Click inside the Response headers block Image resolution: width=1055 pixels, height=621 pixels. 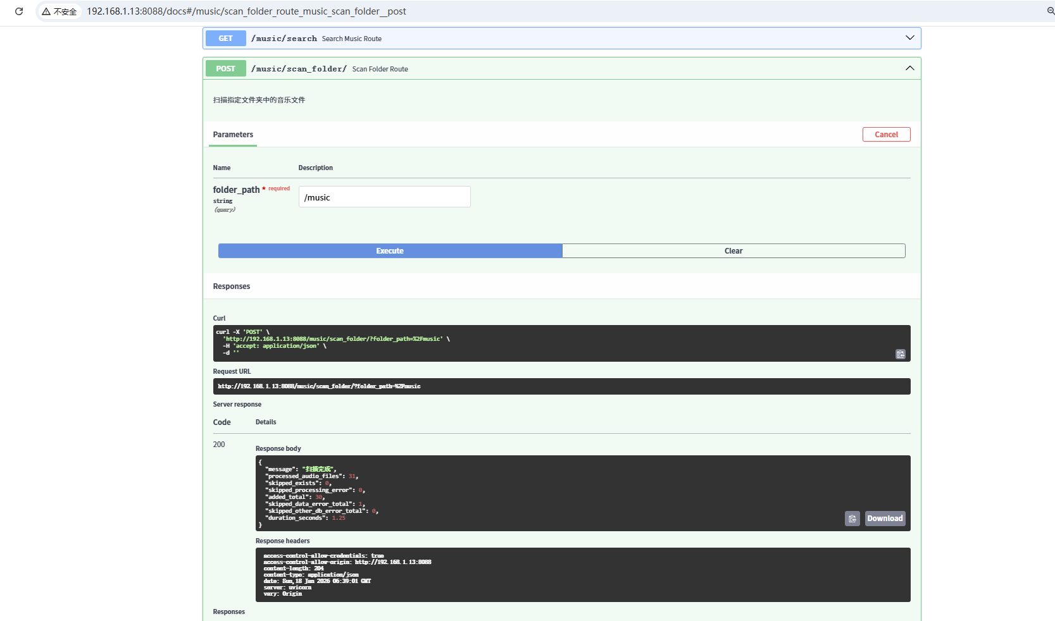pyautogui.click(x=582, y=575)
